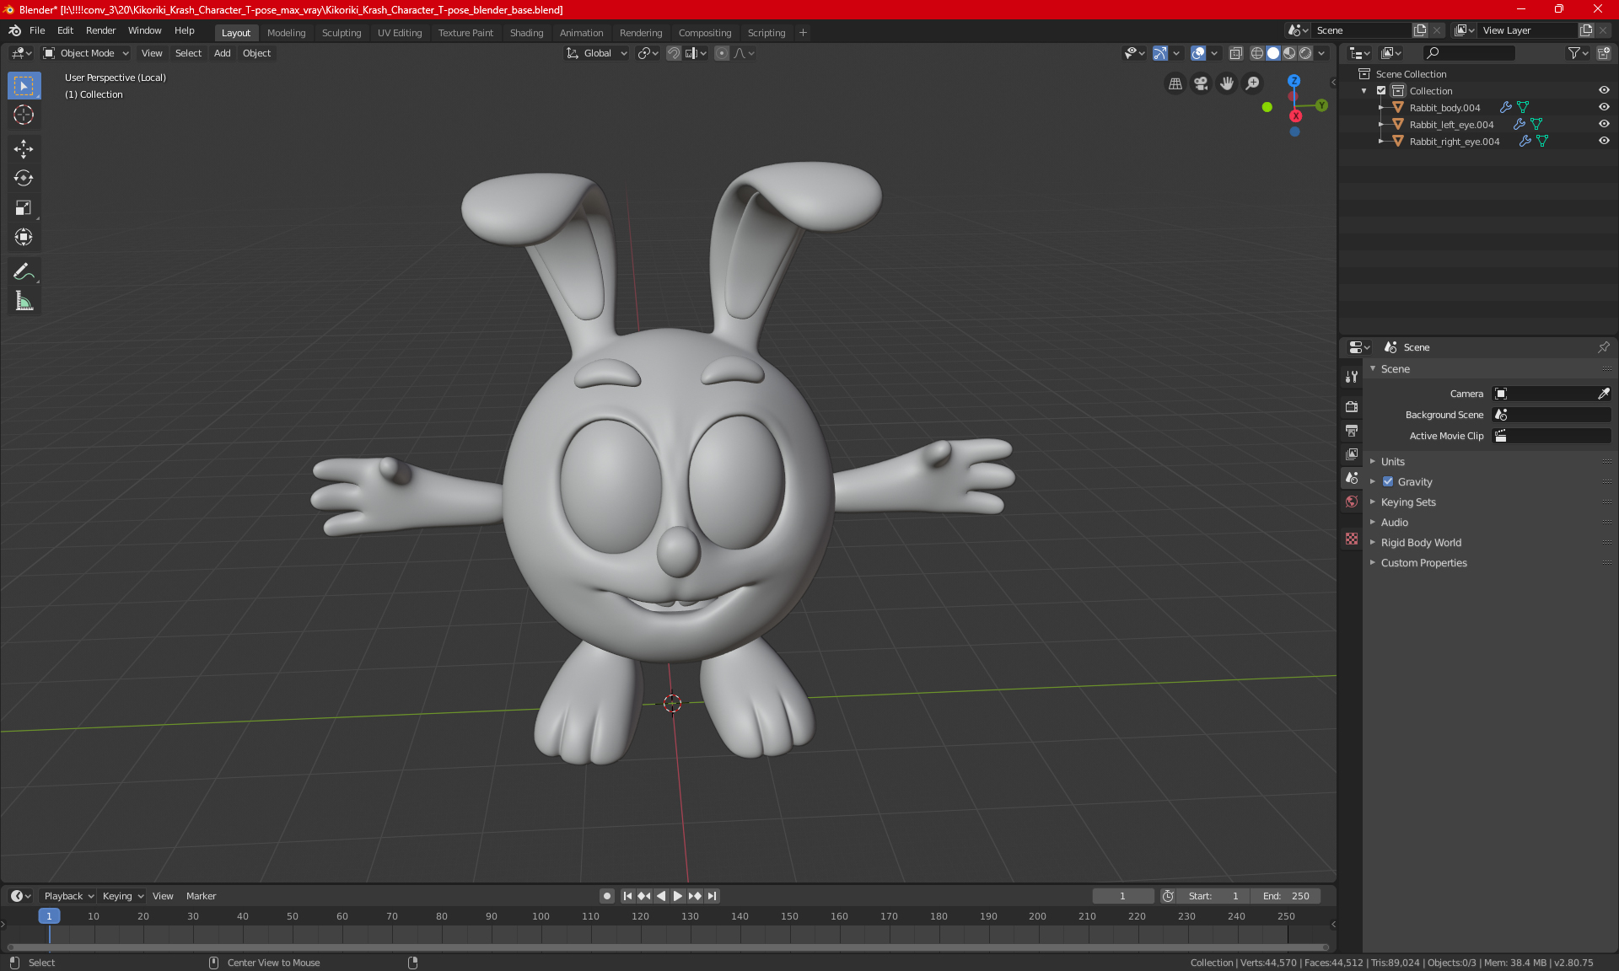Open the File menu
Viewport: 1619px width, 971px height.
tap(37, 30)
